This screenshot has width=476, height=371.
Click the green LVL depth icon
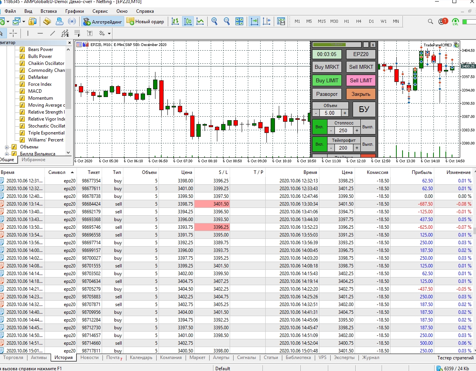456,22
